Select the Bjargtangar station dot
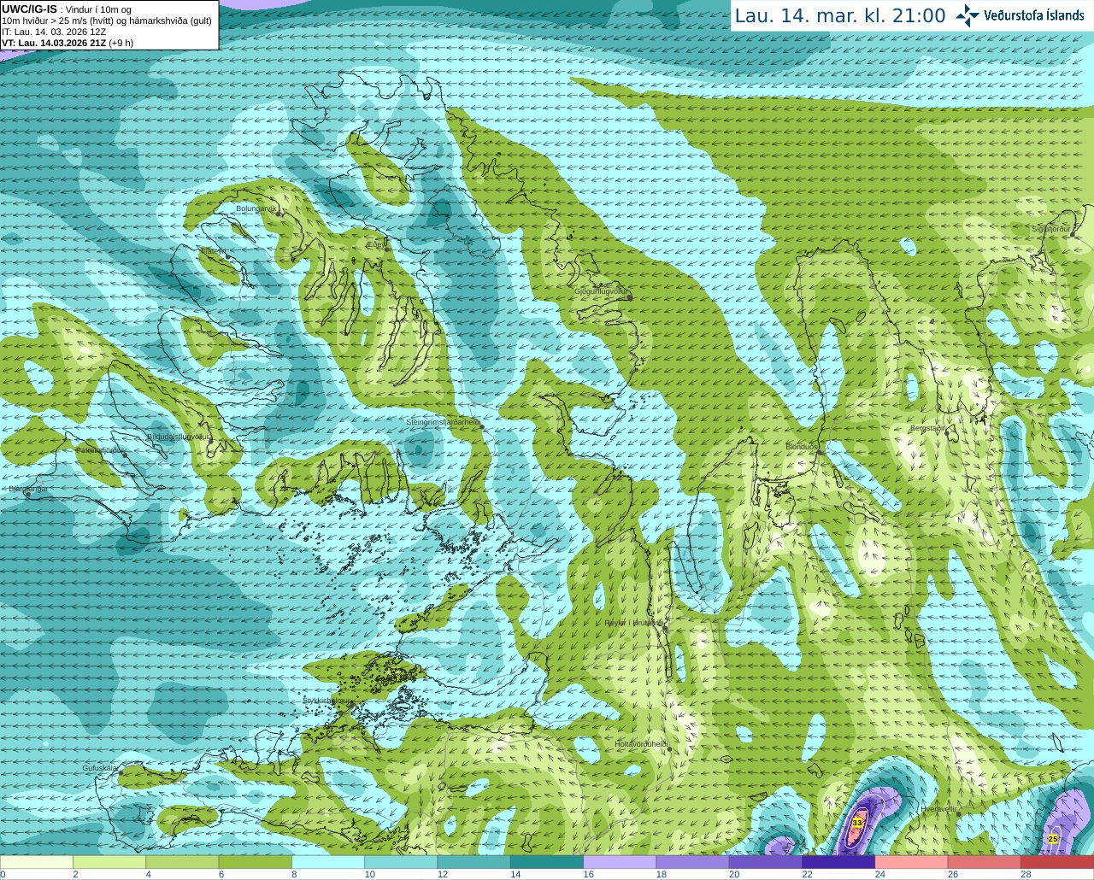This screenshot has height=880, width=1094. point(27,494)
